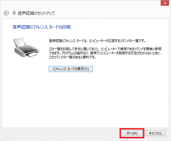The height and width of the screenshot is (141, 171).
Task: Cancel setup with the キャンセル button
Action: [x=155, y=133]
